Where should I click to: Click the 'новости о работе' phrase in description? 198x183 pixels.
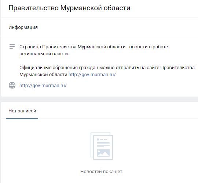click(148, 47)
